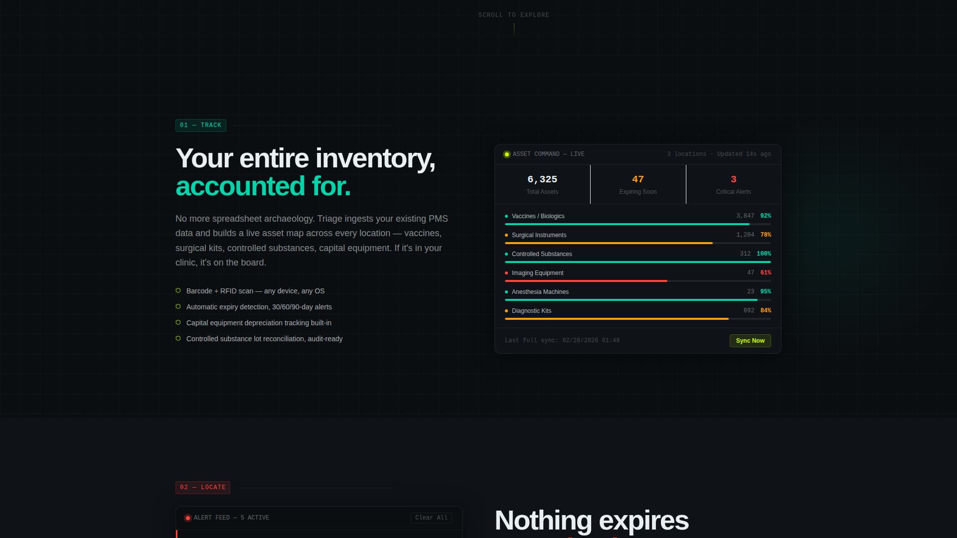Toggle the bullet beside Capital equipment depreciation tracking

tap(178, 323)
